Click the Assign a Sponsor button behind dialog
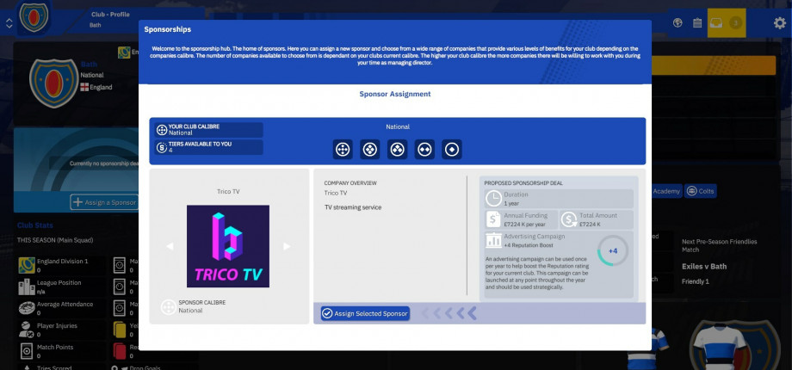This screenshot has height=370, width=792. tap(105, 202)
